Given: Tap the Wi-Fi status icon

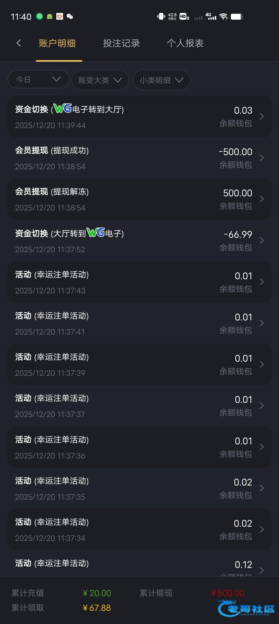Looking at the screenshot, I should point(223,17).
